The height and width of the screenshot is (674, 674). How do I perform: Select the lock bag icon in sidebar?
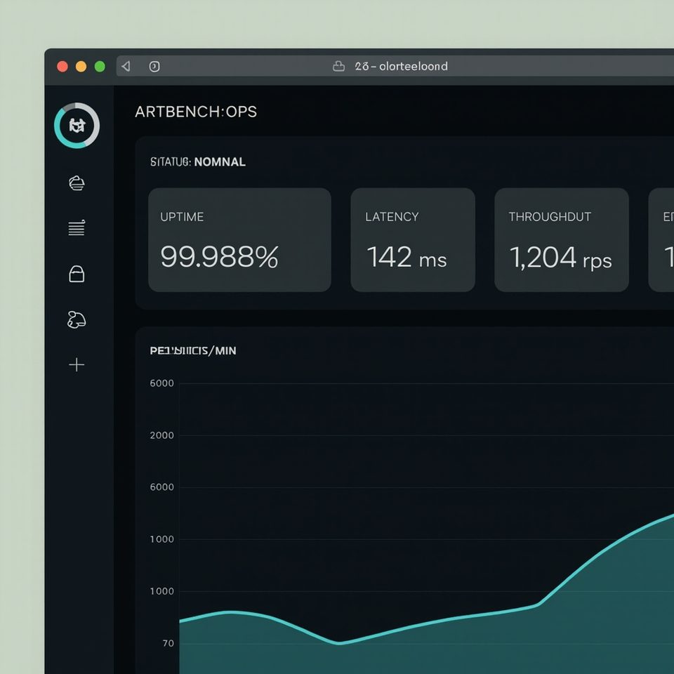point(77,274)
